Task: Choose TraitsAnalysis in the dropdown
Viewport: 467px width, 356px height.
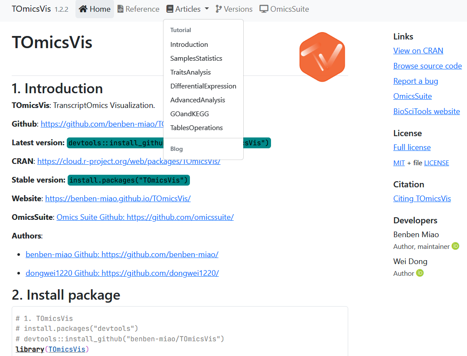Action: point(190,72)
